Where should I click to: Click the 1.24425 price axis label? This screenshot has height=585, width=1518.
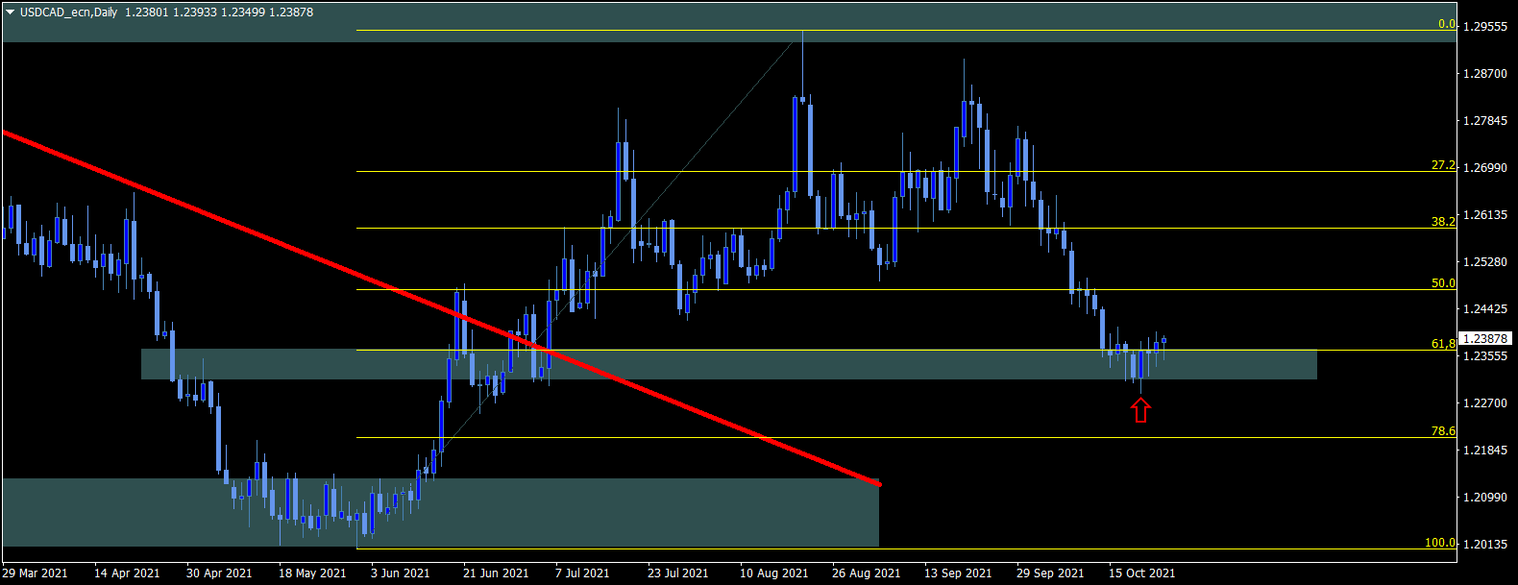coord(1486,309)
